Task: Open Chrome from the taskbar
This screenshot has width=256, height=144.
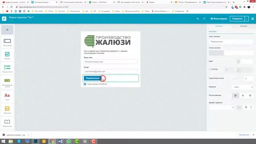Action: click(52, 141)
